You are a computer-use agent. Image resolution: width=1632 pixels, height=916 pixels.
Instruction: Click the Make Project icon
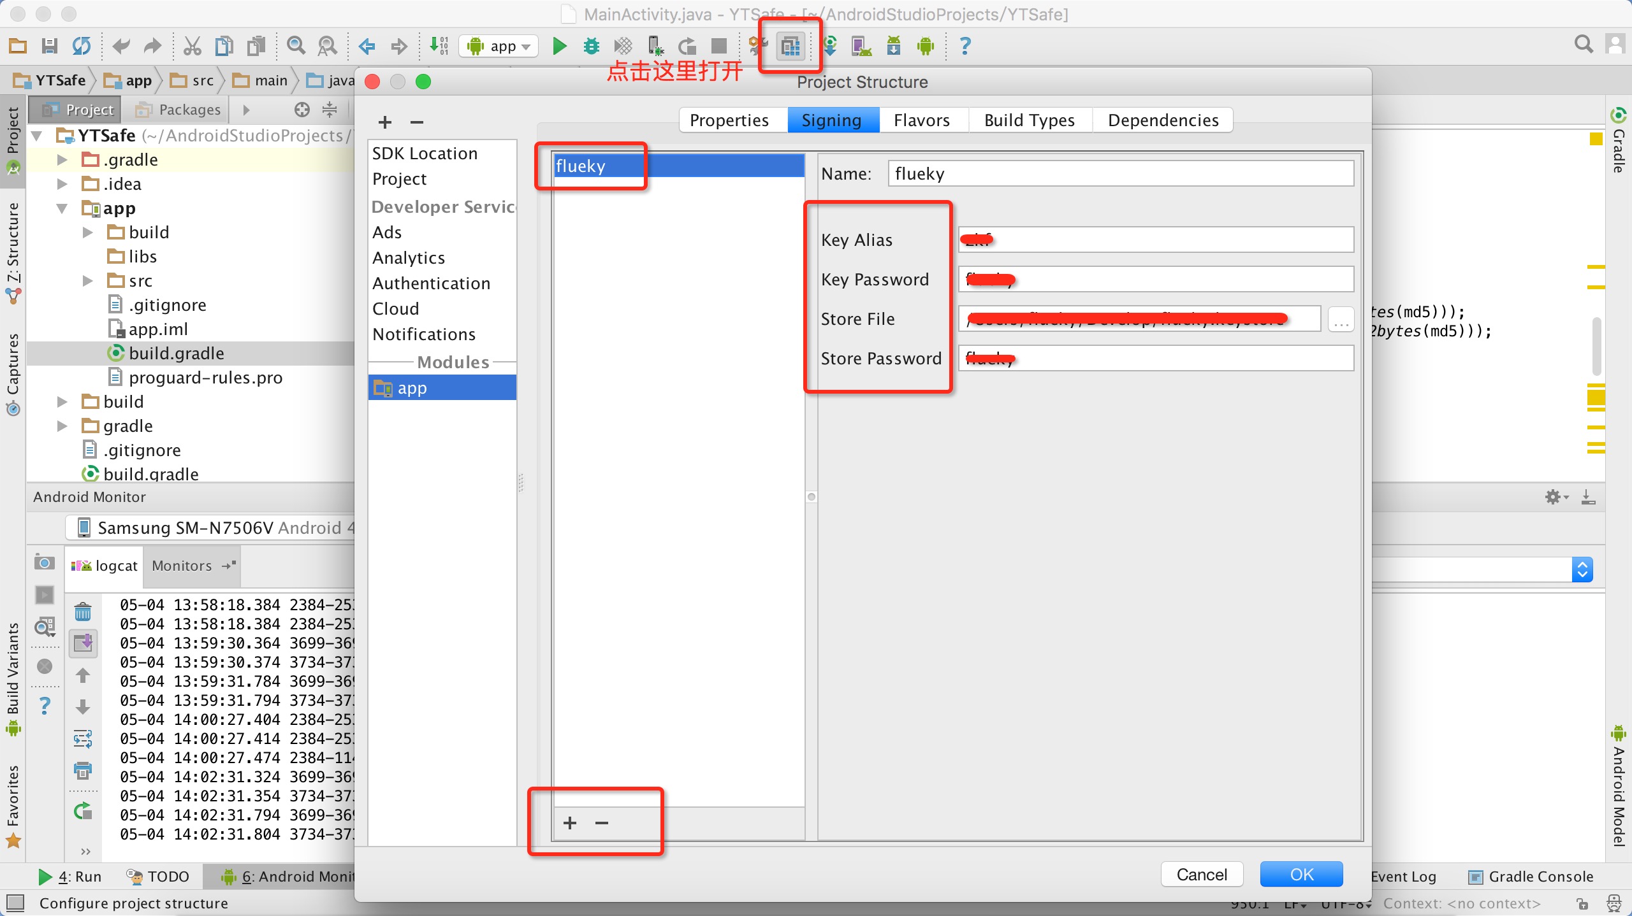(439, 46)
